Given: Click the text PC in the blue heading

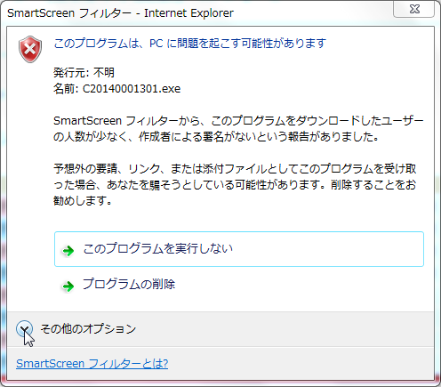Looking at the screenshot, I should (156, 44).
